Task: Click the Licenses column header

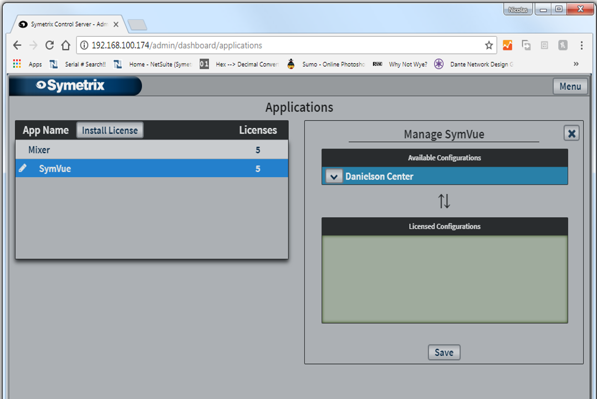Action: (258, 130)
